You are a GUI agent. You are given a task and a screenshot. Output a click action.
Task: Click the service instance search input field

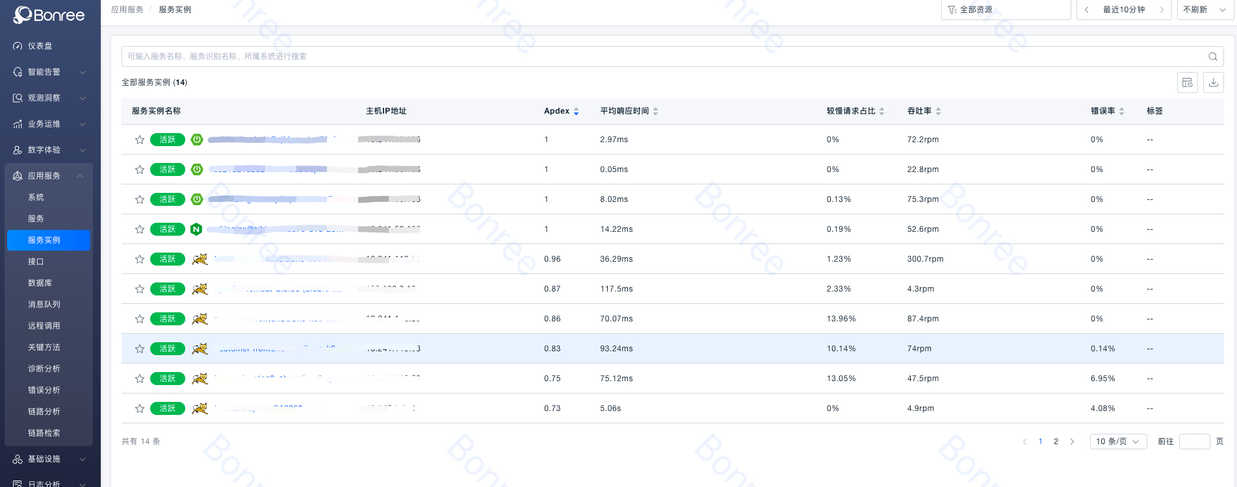pos(650,56)
